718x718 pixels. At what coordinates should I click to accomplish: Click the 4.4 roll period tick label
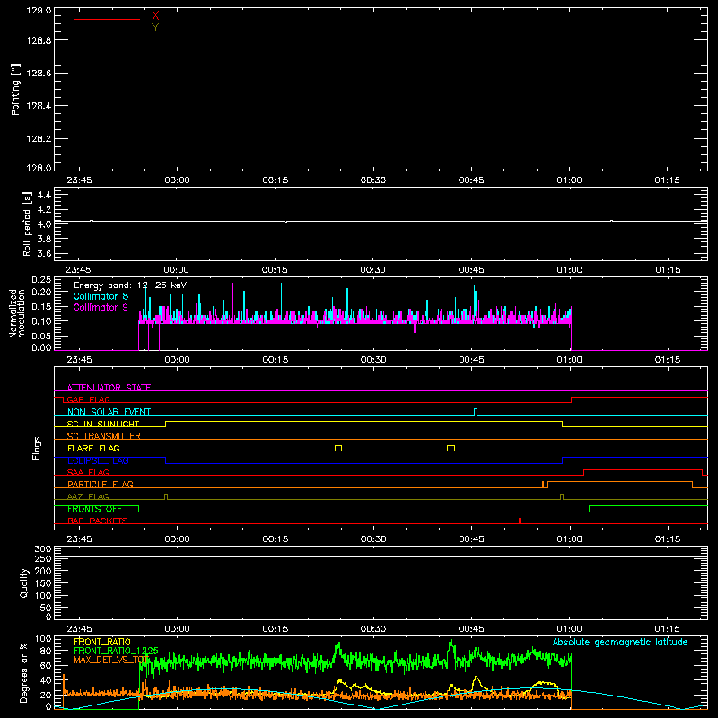[x=44, y=195]
